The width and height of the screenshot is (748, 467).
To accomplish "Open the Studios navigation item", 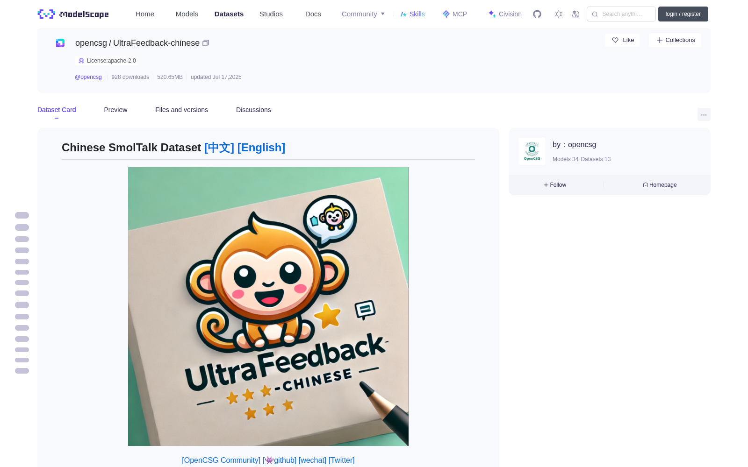I will (271, 14).
